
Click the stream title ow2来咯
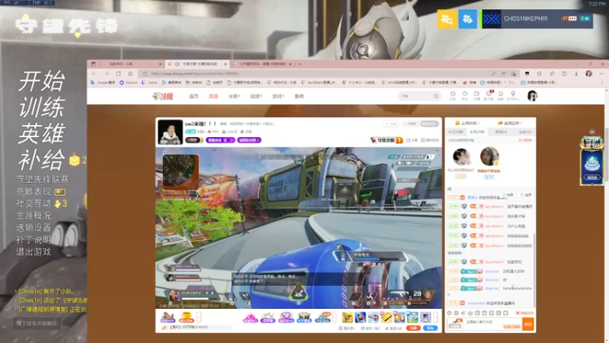[200, 123]
